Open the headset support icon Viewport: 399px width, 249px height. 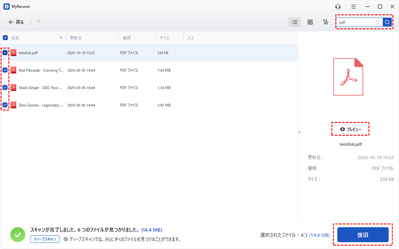[338, 7]
